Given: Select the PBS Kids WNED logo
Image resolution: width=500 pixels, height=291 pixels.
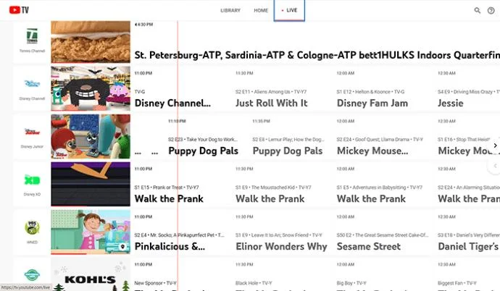Looking at the screenshot, I should [x=32, y=227].
